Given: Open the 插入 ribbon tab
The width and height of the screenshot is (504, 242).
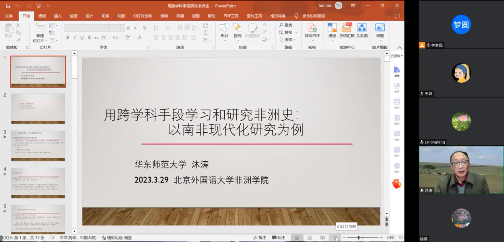Looking at the screenshot, I should click(58, 16).
